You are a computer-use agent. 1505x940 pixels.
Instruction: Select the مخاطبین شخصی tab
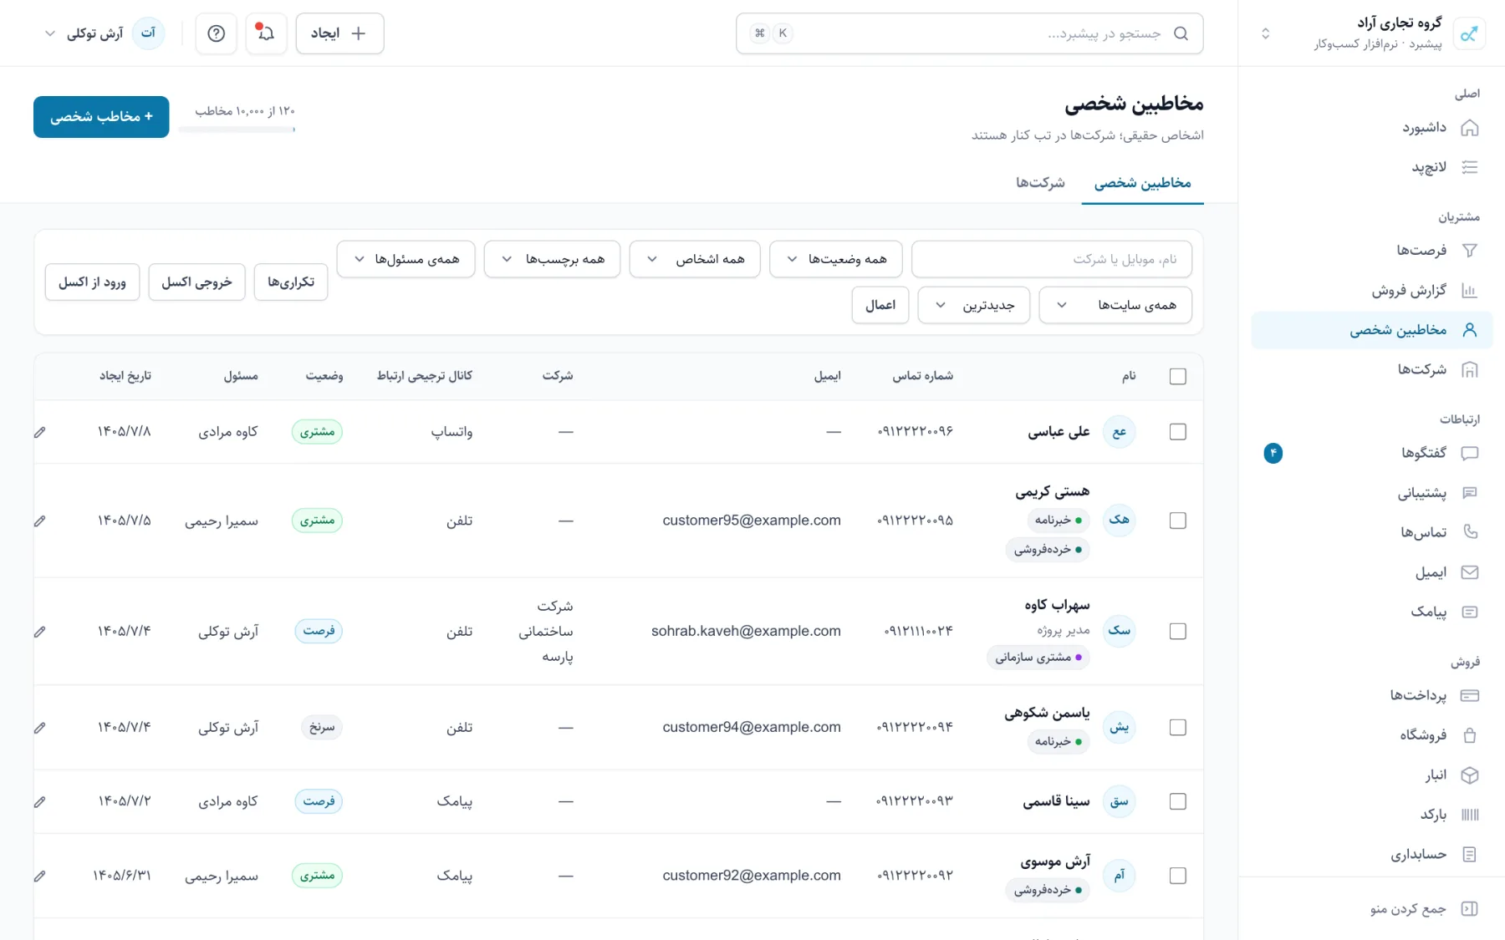(x=1143, y=183)
